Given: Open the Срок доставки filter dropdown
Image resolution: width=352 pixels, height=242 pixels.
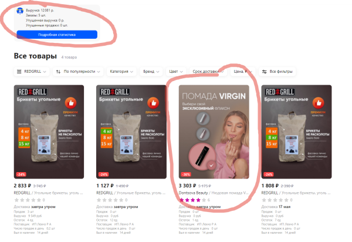Looking at the screenshot, I should click(x=208, y=72).
